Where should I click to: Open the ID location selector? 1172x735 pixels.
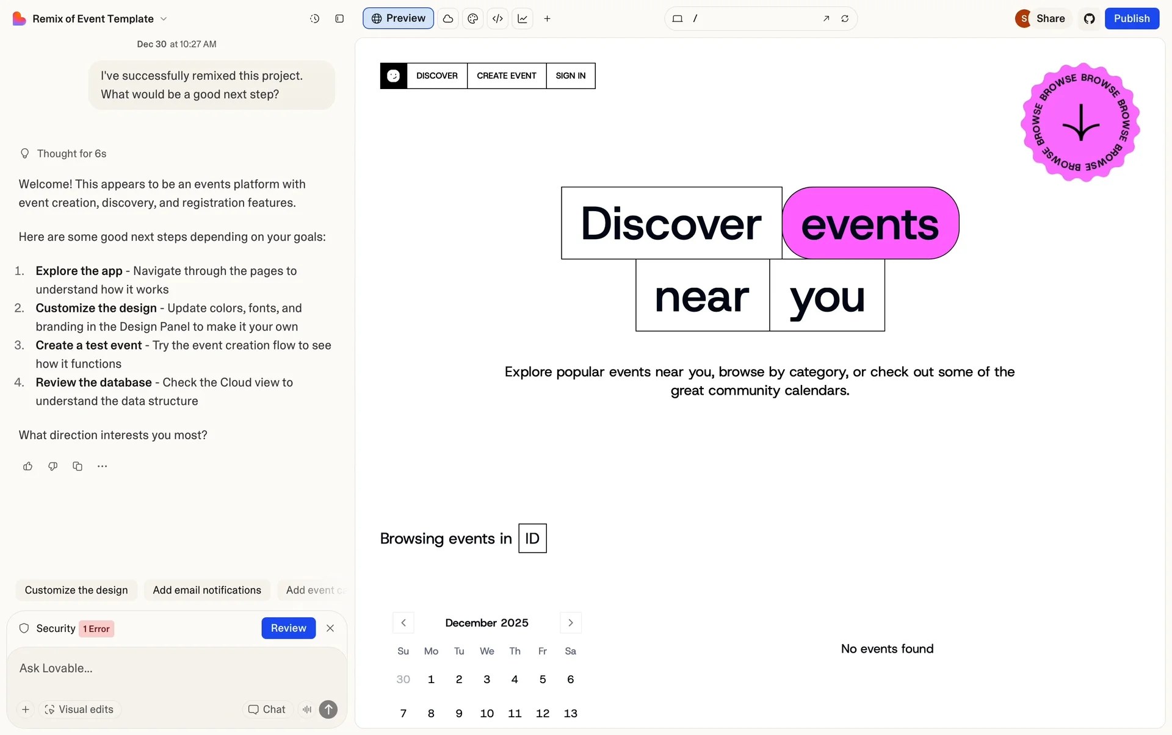pyautogui.click(x=532, y=539)
